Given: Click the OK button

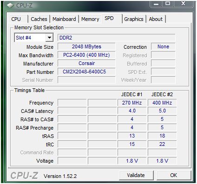Looking at the screenshot, I should (174, 175).
